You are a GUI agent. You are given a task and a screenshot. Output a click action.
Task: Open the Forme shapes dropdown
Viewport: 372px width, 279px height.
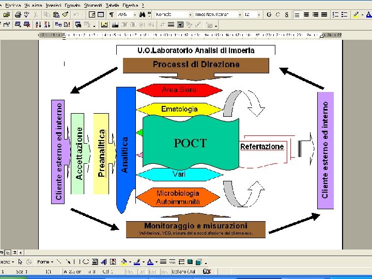(x=44, y=262)
